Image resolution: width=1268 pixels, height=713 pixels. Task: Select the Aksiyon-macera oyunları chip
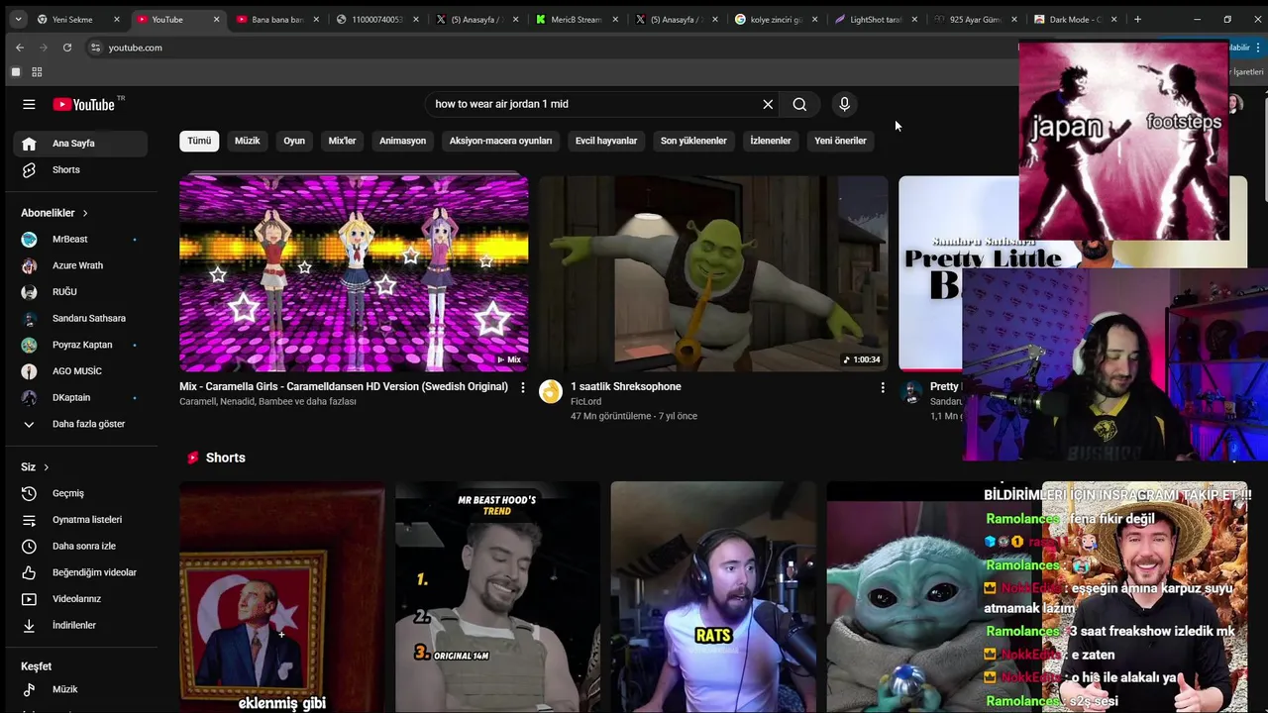(500, 141)
